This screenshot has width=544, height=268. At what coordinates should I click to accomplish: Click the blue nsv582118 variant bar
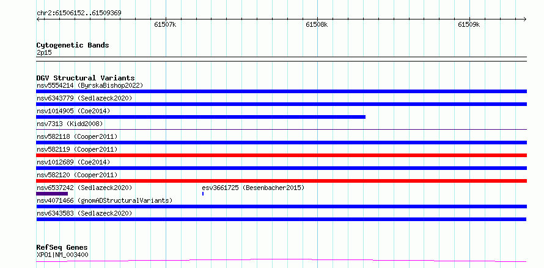click(x=281, y=143)
